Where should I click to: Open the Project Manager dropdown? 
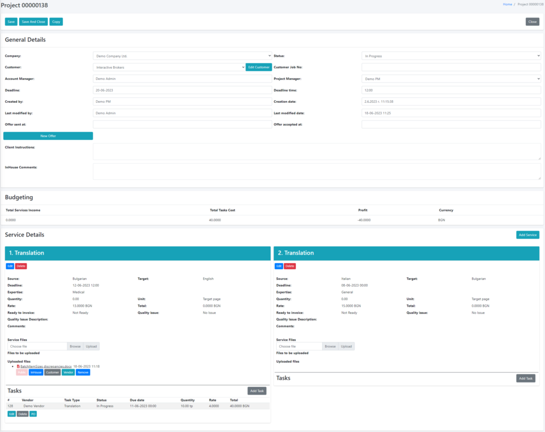[x=451, y=79]
